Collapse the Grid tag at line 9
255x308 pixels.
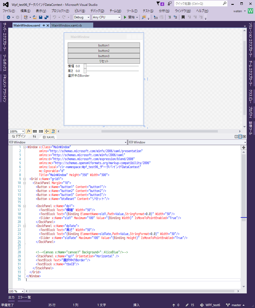(24, 179)
